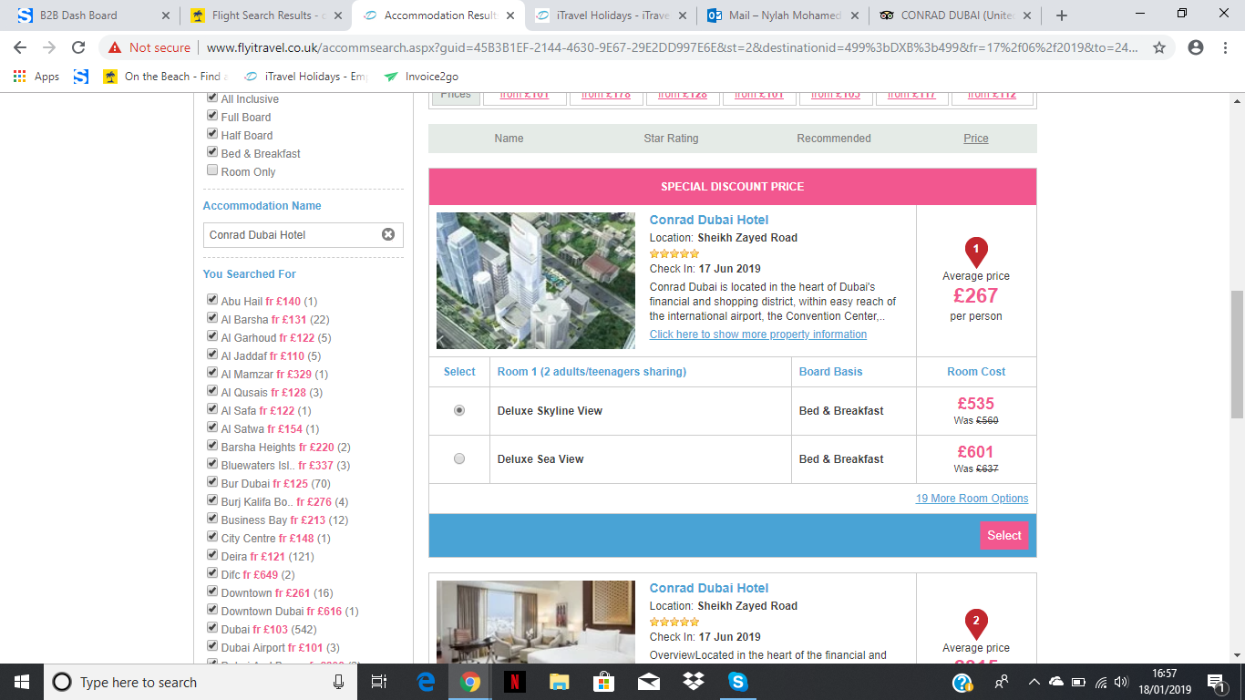Open Skype from the taskbar
Viewport: 1245px width, 700px height.
click(x=737, y=682)
